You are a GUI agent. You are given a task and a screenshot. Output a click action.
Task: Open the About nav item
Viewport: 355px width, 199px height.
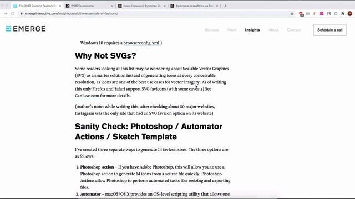[x=273, y=30]
